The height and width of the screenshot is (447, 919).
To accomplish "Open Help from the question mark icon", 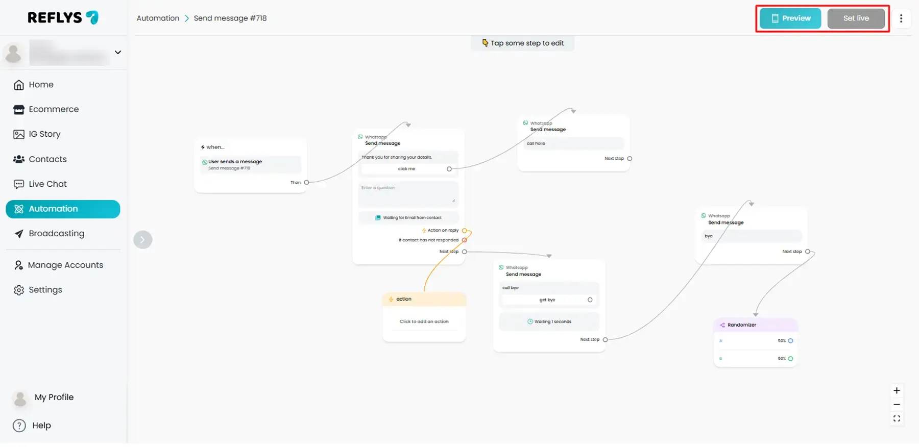I will coord(19,426).
